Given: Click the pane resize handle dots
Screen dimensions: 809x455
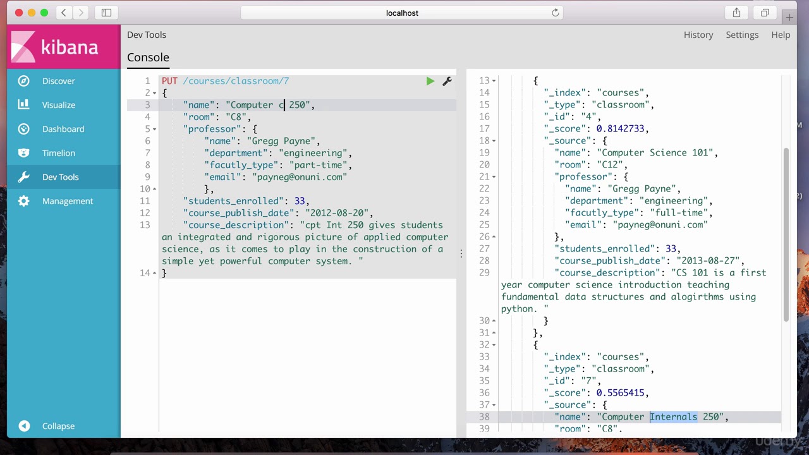Looking at the screenshot, I should point(461,253).
